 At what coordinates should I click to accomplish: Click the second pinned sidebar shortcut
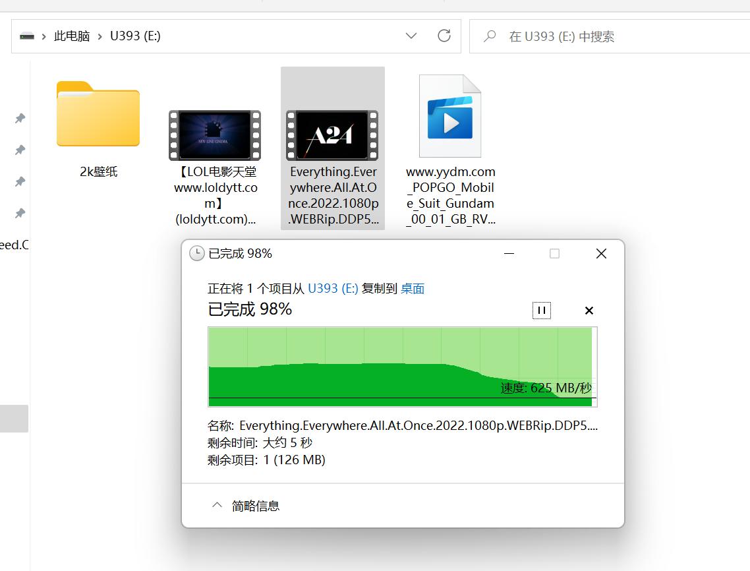(19, 150)
